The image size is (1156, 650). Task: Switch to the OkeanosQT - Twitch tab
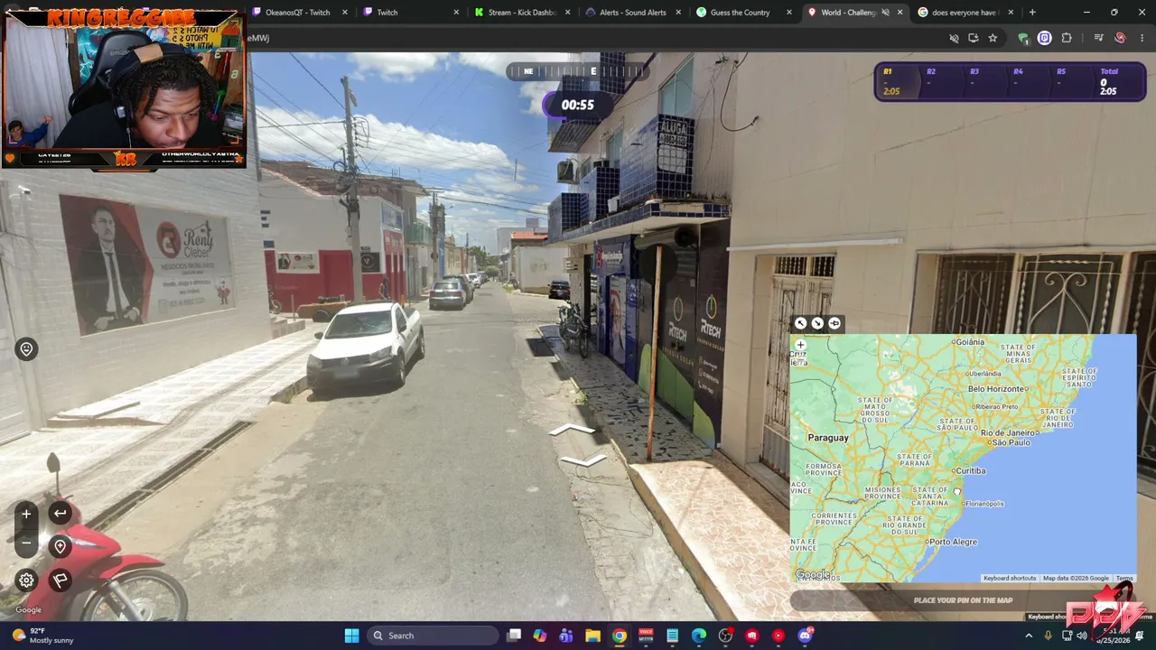[x=297, y=13]
